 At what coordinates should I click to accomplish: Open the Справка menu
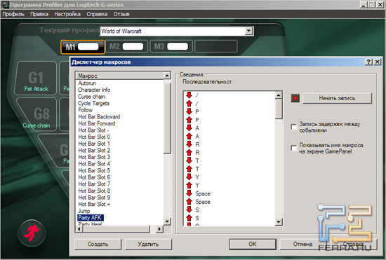pos(97,14)
